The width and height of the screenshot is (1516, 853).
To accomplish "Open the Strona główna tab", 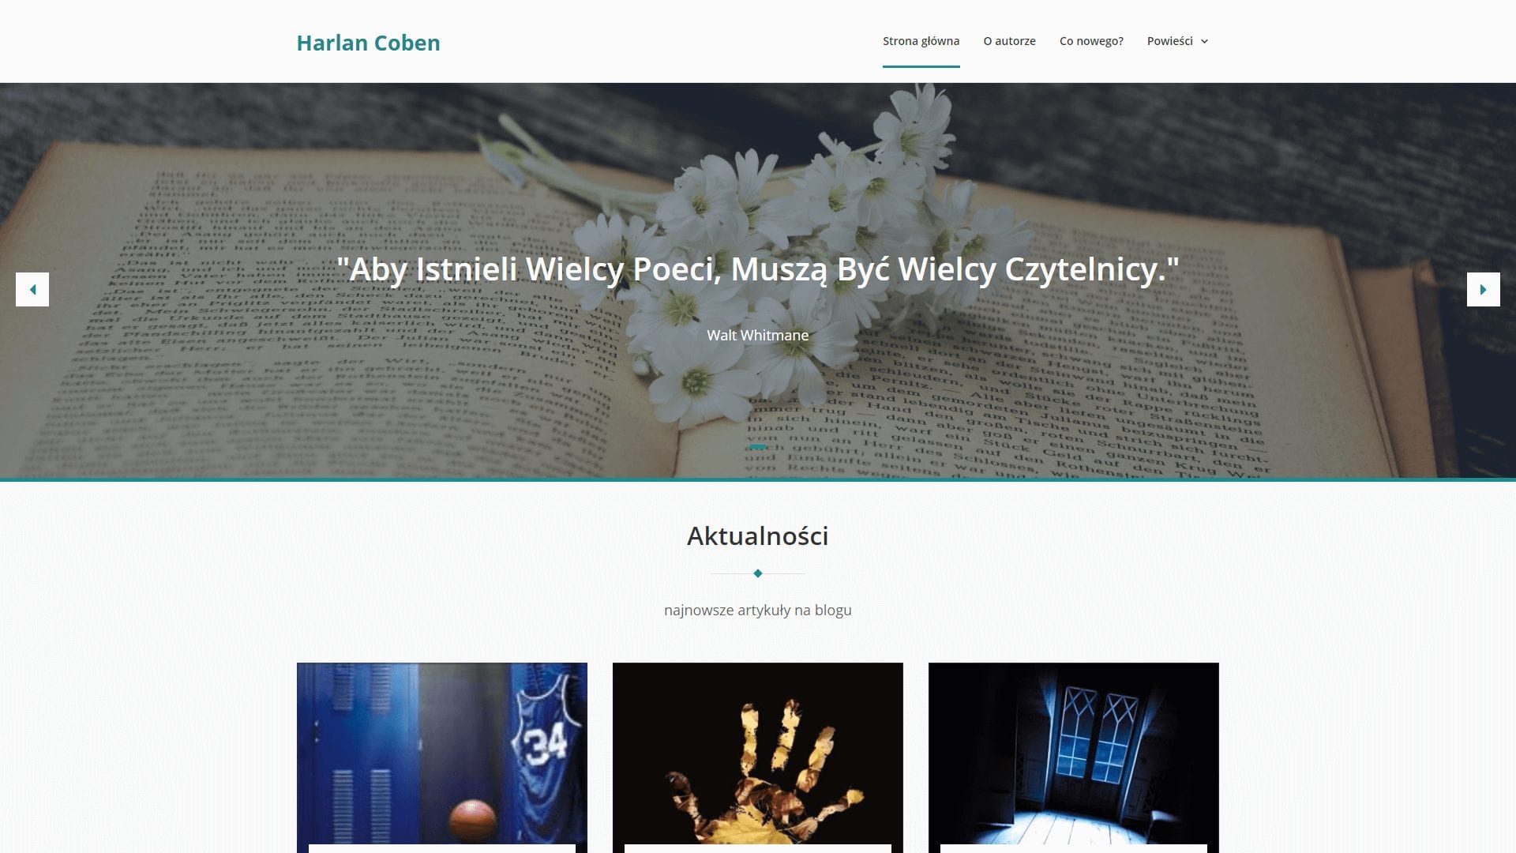I will point(921,41).
